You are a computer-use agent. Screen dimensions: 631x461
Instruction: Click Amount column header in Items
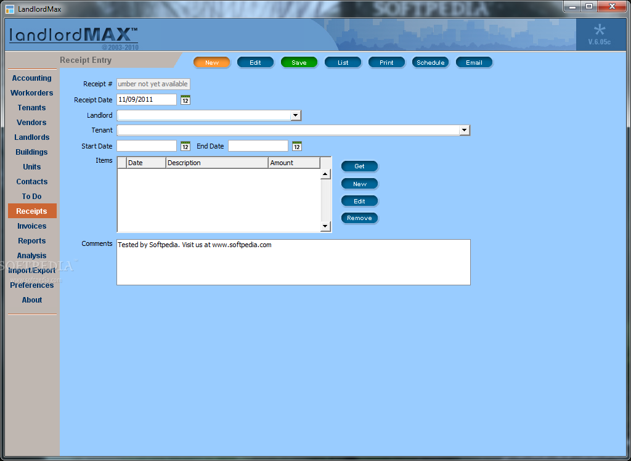[294, 163]
